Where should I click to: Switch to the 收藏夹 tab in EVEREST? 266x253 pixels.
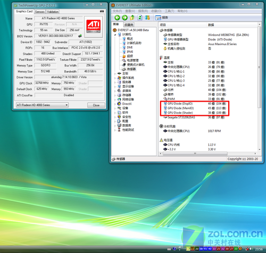pyautogui.click(x=129, y=24)
